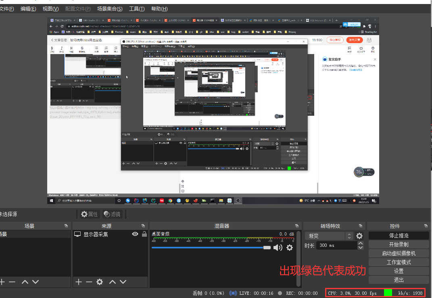This screenshot has width=432, height=298.
Task: Open 设置 settings
Action: (x=399, y=271)
